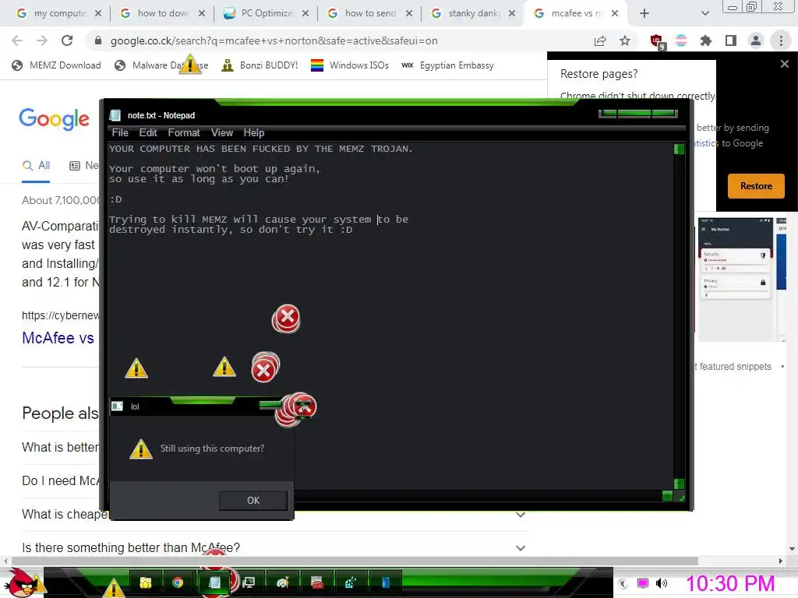Image resolution: width=798 pixels, height=598 pixels.
Task: Close the PC Optimizer tab
Action: point(305,13)
